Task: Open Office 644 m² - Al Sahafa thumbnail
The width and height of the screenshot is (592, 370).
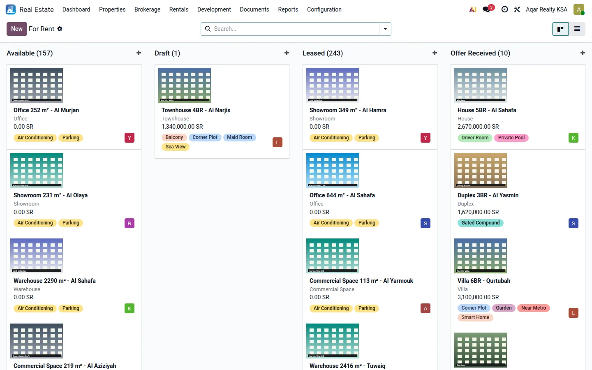Action: click(333, 170)
